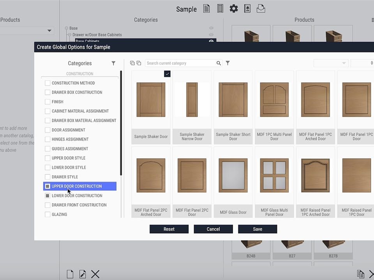
Task: Enable the HINGES ASSIGNMENT checkbox
Action: click(x=48, y=139)
